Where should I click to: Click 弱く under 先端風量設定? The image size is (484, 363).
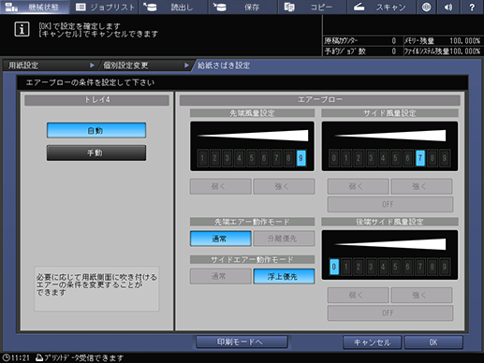(x=221, y=186)
